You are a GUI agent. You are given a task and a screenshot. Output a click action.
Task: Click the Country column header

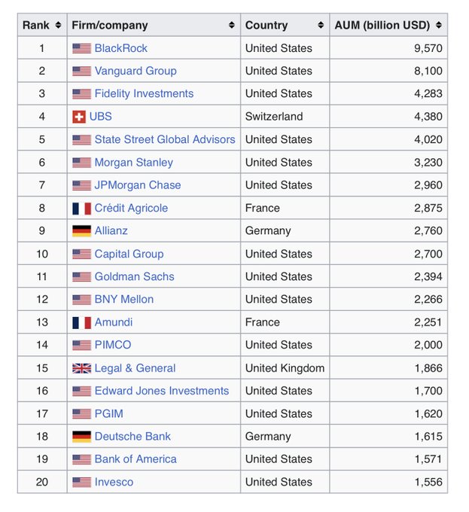pyautogui.click(x=285, y=25)
